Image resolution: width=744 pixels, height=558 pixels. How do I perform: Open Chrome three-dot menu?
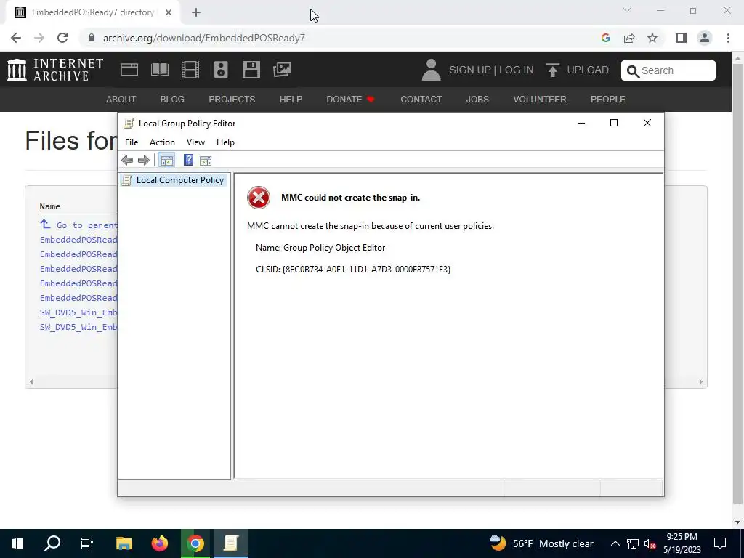tap(728, 38)
